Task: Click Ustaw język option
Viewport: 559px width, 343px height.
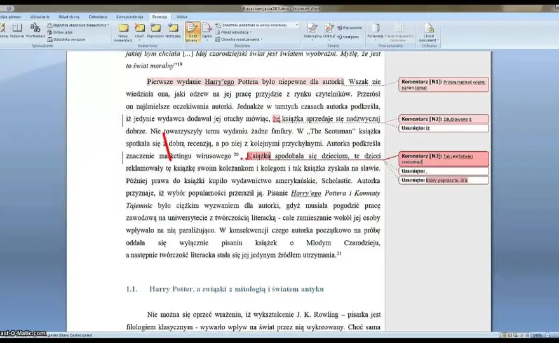Action: pos(60,32)
